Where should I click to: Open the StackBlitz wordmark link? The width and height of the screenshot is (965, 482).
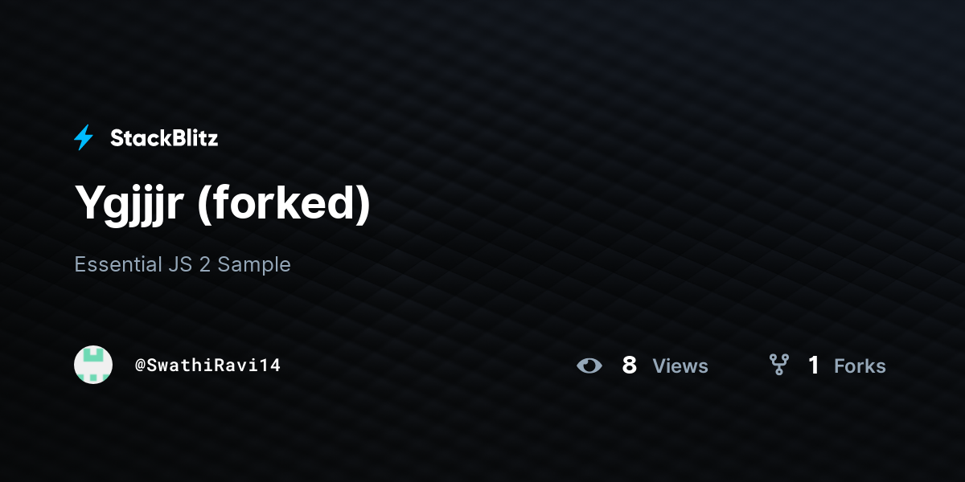click(164, 138)
